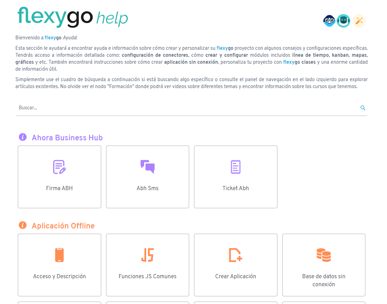This screenshot has width=387, height=304.
Task: Click the Ticket Abh receipt icon
Action: (236, 167)
